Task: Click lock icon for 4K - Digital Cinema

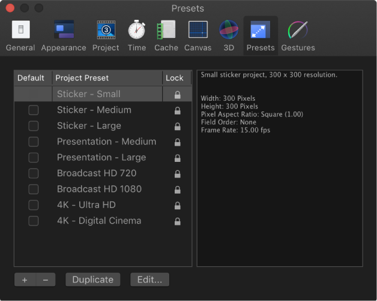Action: pos(178,221)
